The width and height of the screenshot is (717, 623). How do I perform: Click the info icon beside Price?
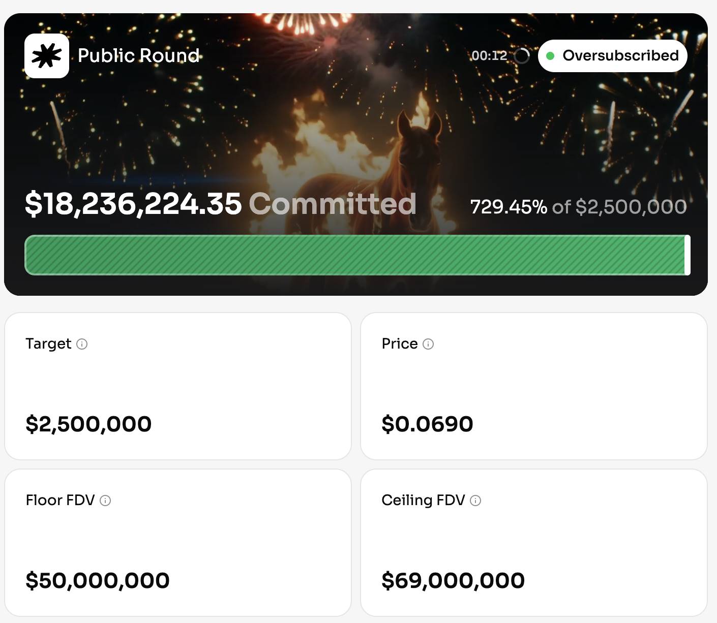tap(428, 344)
